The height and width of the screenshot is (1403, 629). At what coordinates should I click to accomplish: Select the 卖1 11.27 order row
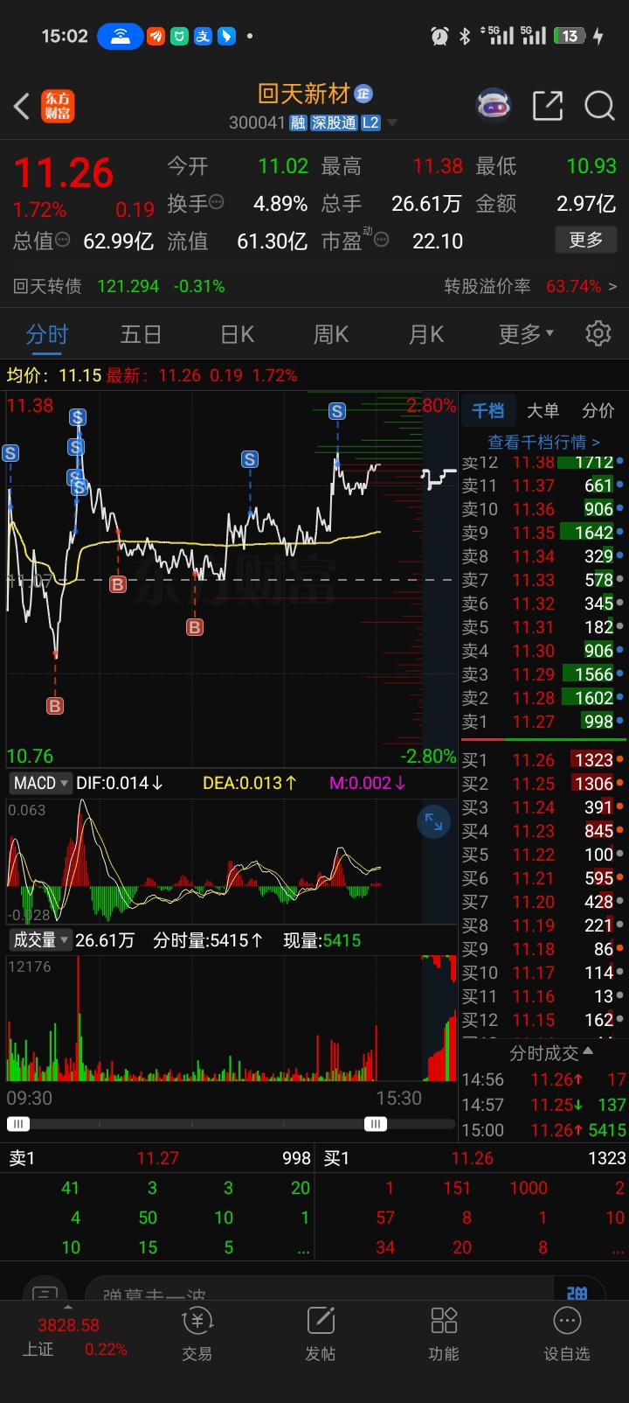click(x=543, y=722)
